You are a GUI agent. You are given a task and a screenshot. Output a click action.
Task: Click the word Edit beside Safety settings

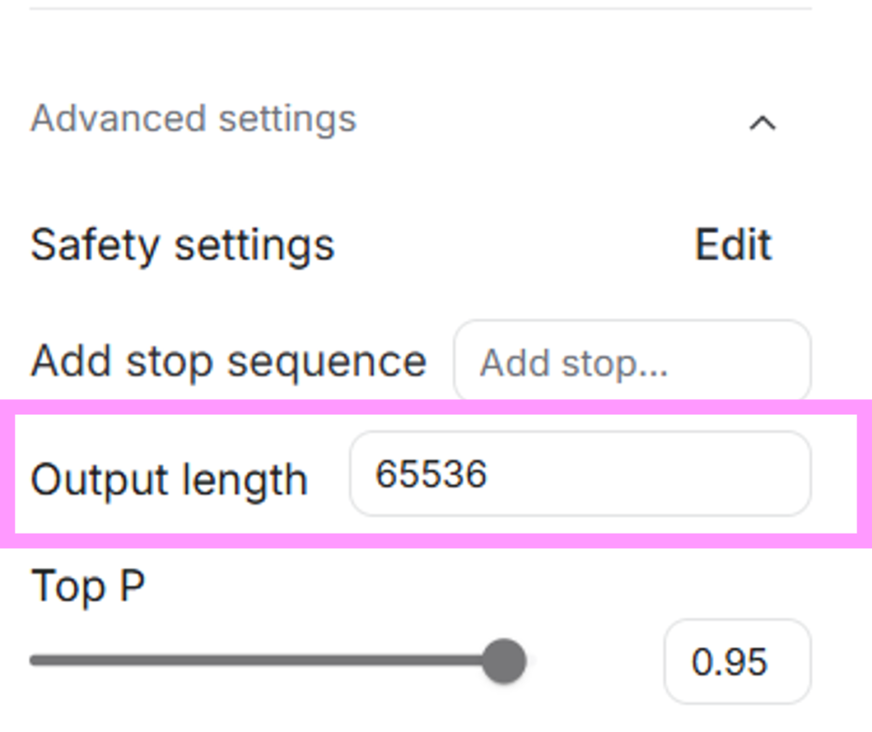(733, 245)
